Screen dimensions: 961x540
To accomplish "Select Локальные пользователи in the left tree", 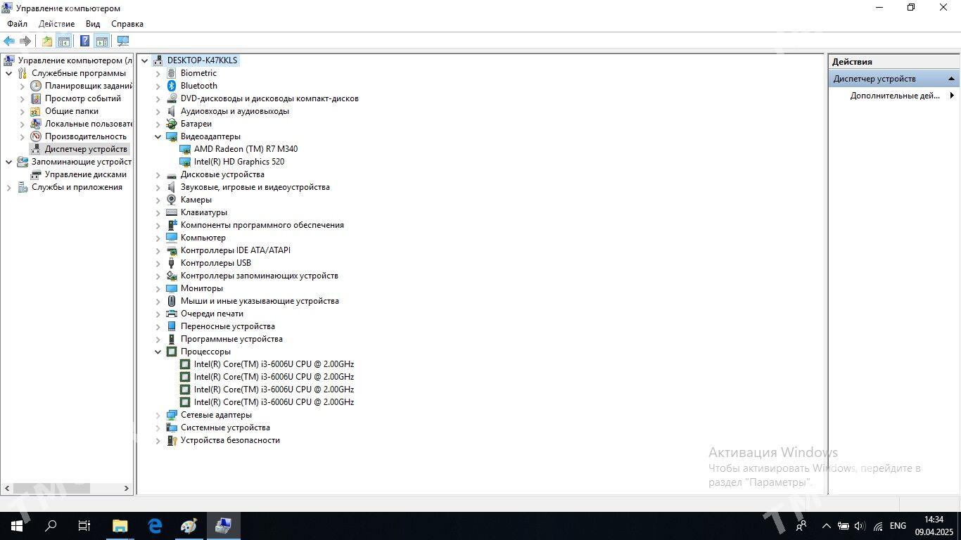I will tap(89, 124).
